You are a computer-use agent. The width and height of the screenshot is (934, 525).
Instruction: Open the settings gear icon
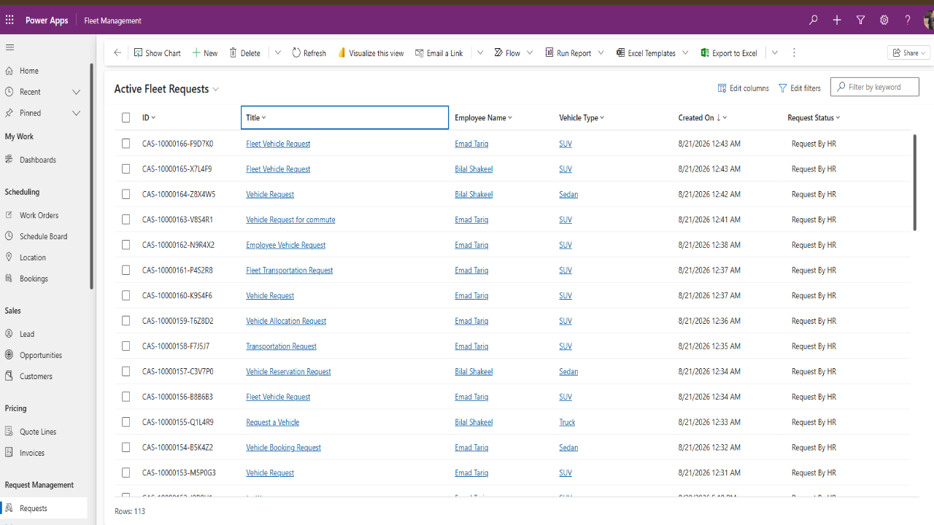tap(884, 20)
